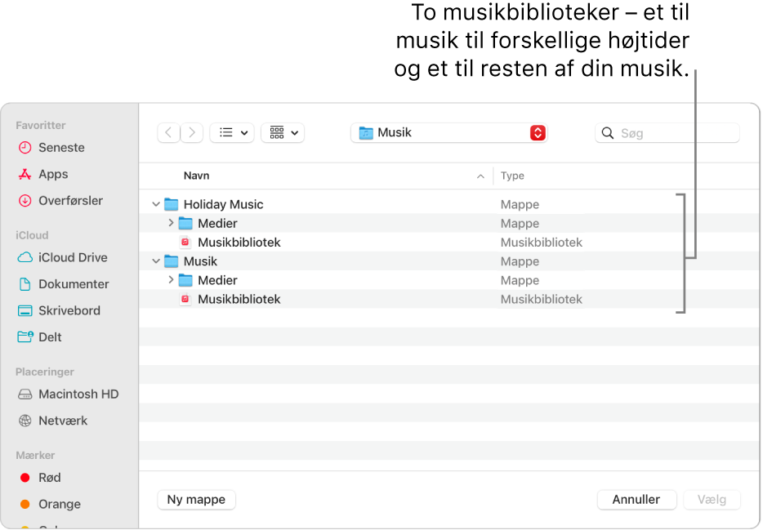Open the Overførsler downloads section
This screenshot has height=530, width=763.
pos(72,200)
